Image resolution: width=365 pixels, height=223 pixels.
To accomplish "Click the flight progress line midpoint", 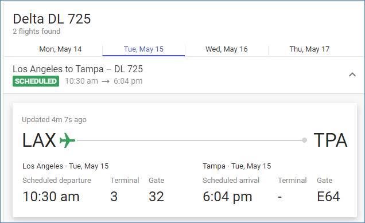I will [x=189, y=140].
